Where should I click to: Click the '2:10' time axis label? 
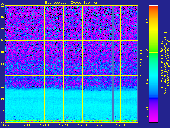[x=44, y=125]
